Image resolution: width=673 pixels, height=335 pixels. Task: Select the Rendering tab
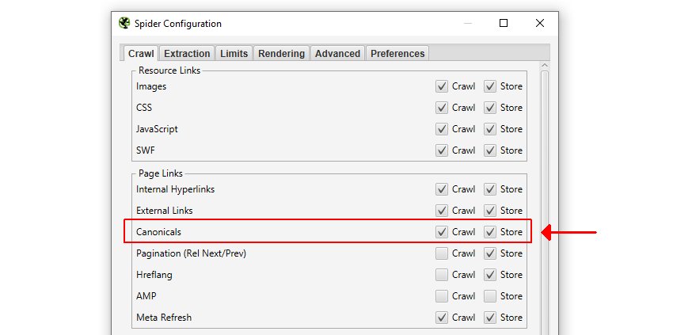(281, 54)
